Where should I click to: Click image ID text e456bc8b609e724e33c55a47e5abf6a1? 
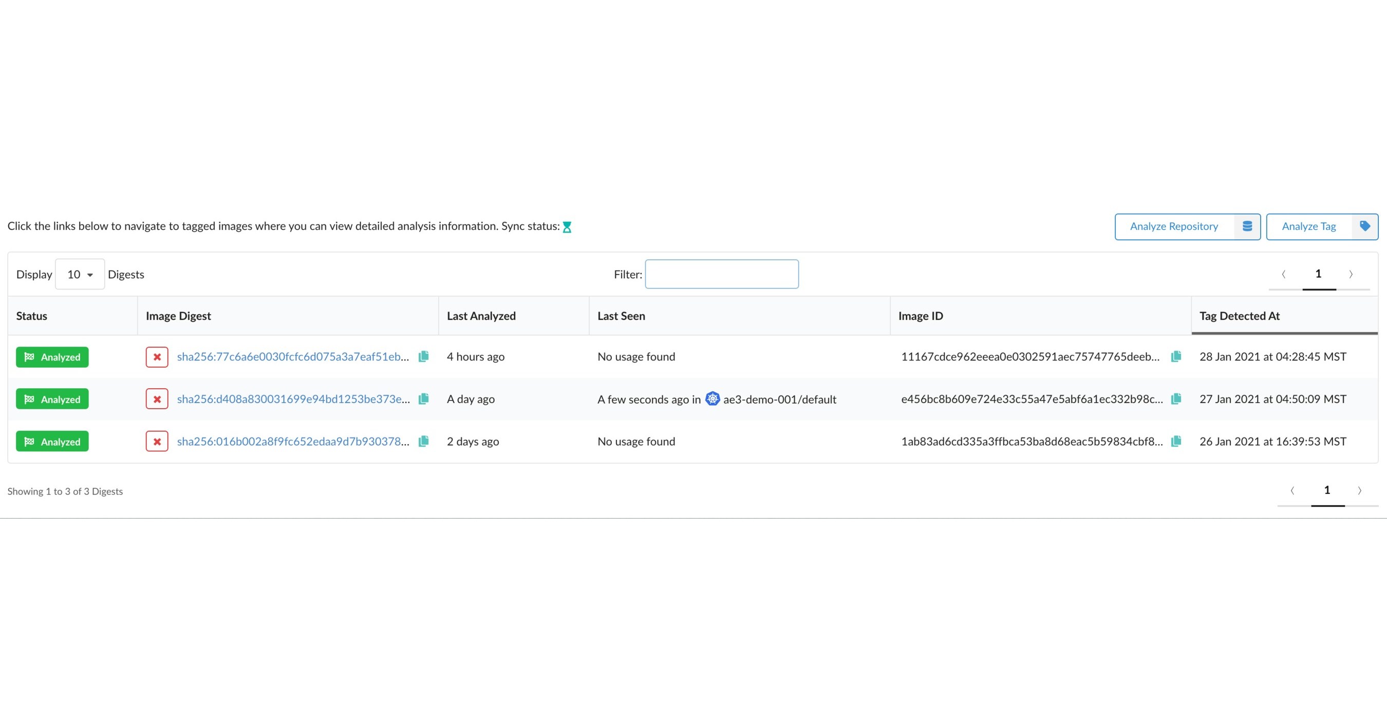coord(1032,399)
